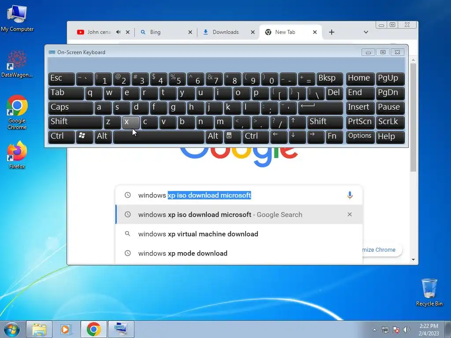
Task: Click the down arrow key
Action: coord(297,137)
